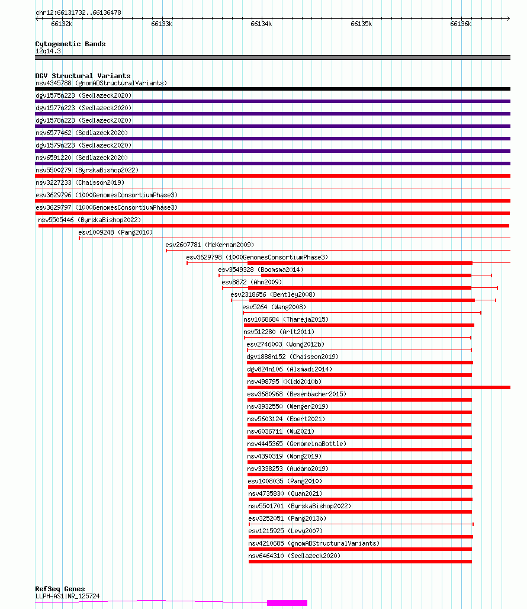Click nsv498795 (Kidd2010b) label

pyautogui.click(x=284, y=382)
